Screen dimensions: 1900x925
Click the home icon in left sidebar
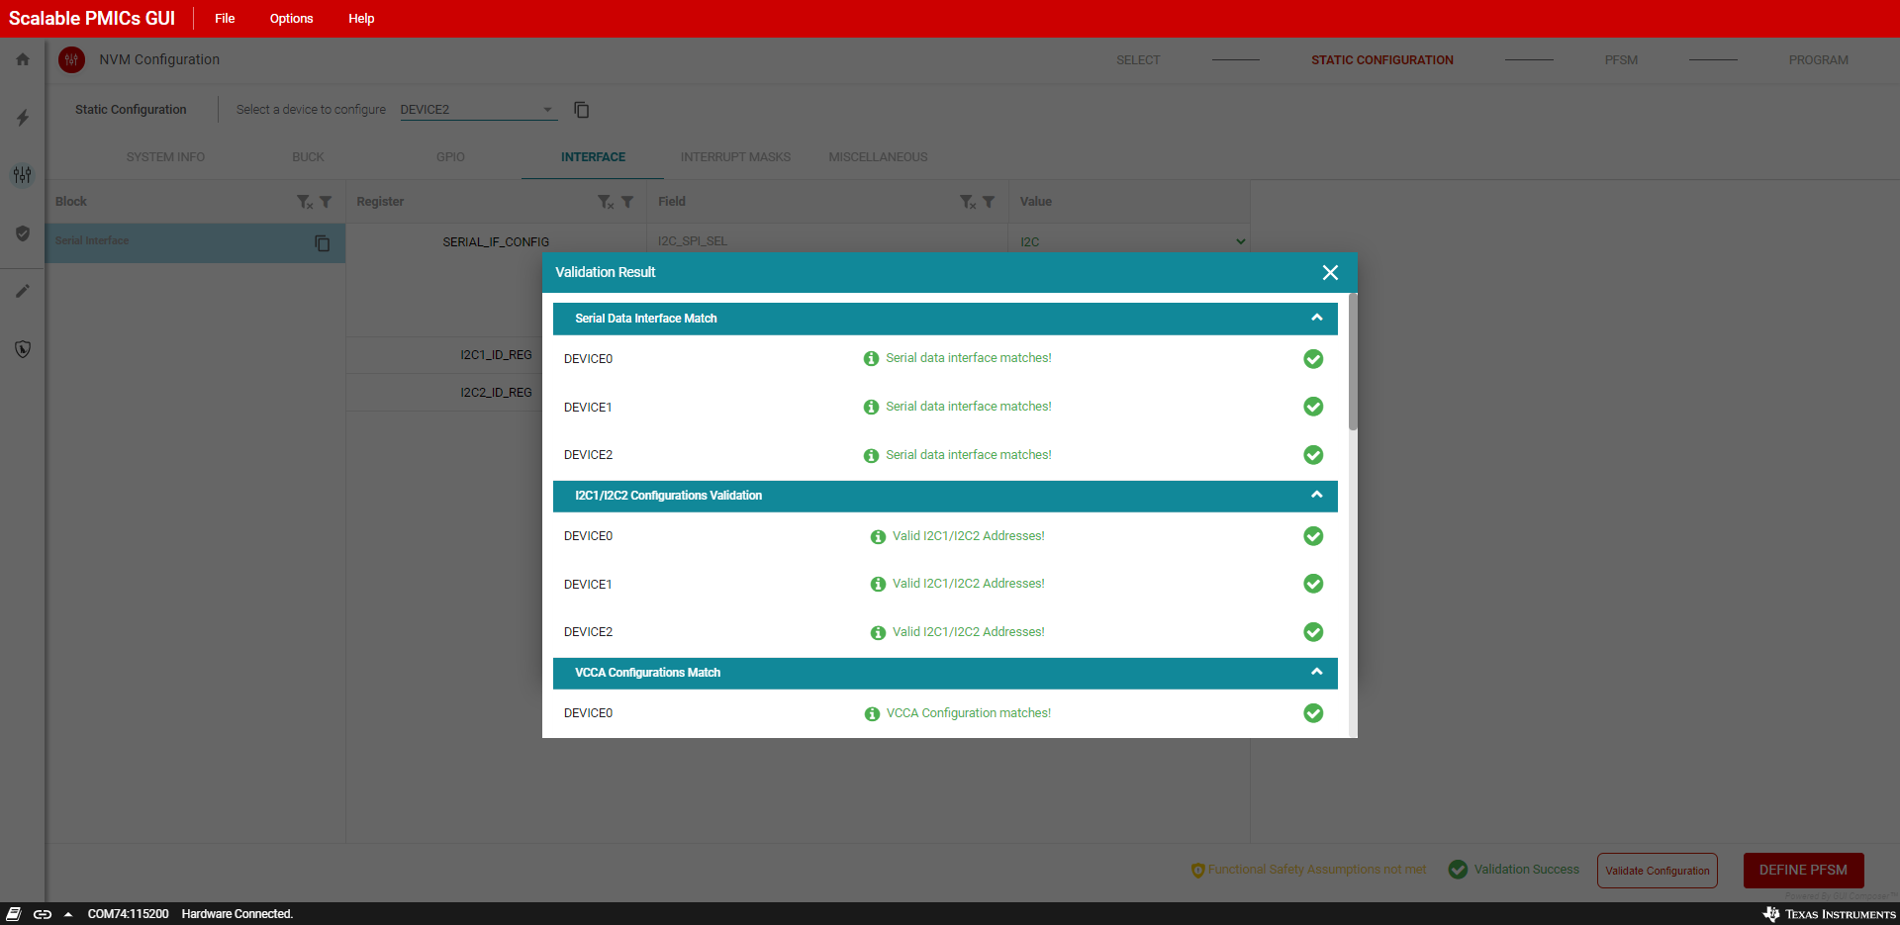23,59
